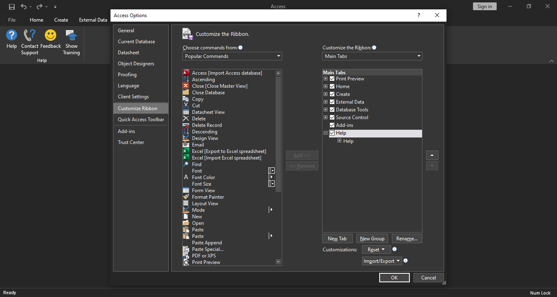Click the Save icon in title bar
Screen dimensions: 557x297
[x=12, y=7]
